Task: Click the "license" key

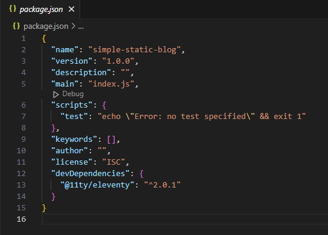Action: 72,162
